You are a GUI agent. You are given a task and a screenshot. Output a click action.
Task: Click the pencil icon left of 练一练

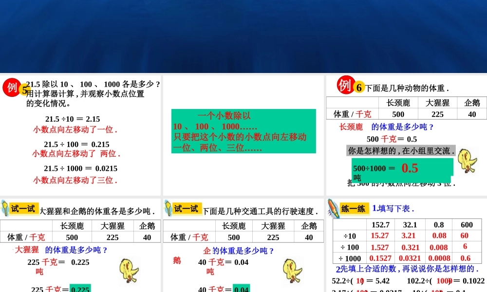click(x=333, y=208)
